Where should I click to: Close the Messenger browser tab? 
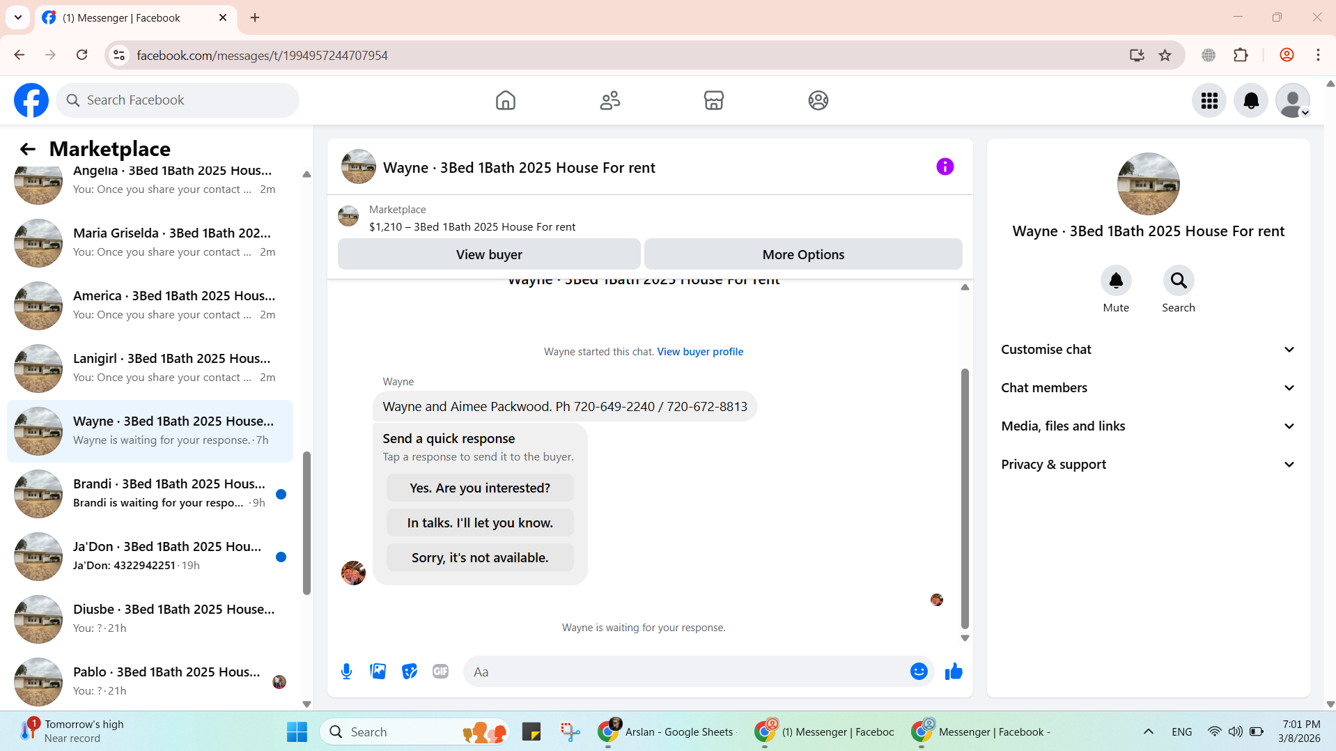[223, 17]
